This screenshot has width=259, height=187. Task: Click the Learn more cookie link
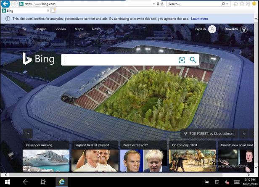coord(199,19)
